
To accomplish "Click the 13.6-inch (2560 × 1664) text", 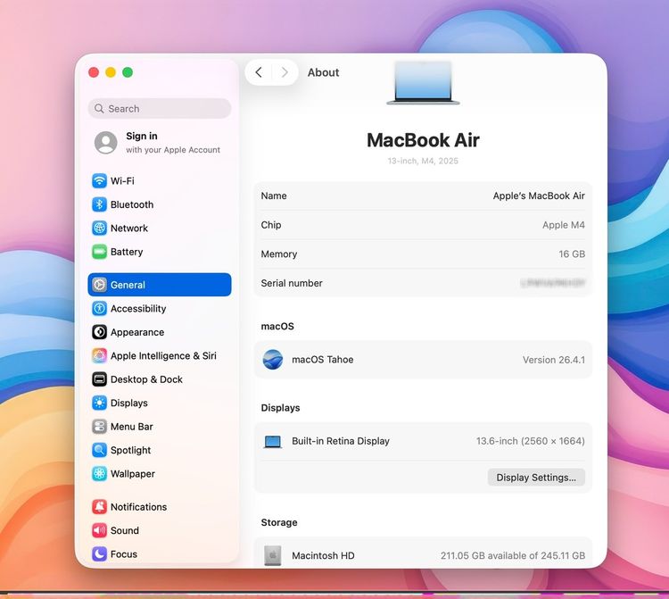I will pyautogui.click(x=531, y=441).
